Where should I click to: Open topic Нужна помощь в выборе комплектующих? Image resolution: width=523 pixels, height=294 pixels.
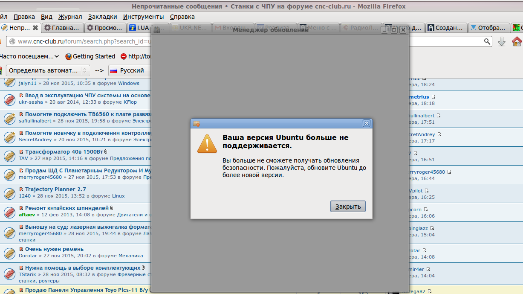coord(83,268)
